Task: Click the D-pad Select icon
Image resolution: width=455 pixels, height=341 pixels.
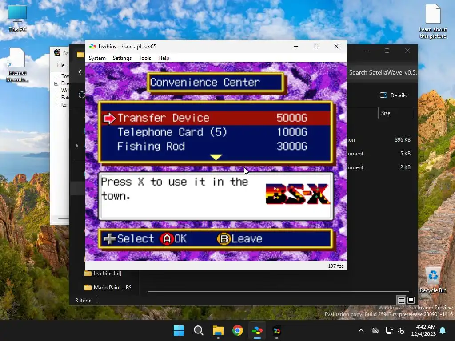Action: pyautogui.click(x=109, y=239)
